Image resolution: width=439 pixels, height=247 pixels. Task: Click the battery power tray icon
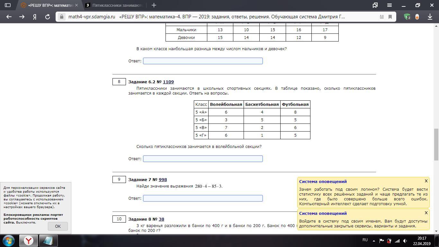[389, 241]
